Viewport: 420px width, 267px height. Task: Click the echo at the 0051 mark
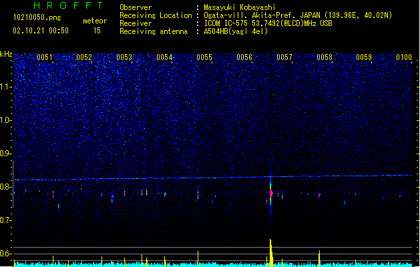pyautogui.click(x=53, y=194)
